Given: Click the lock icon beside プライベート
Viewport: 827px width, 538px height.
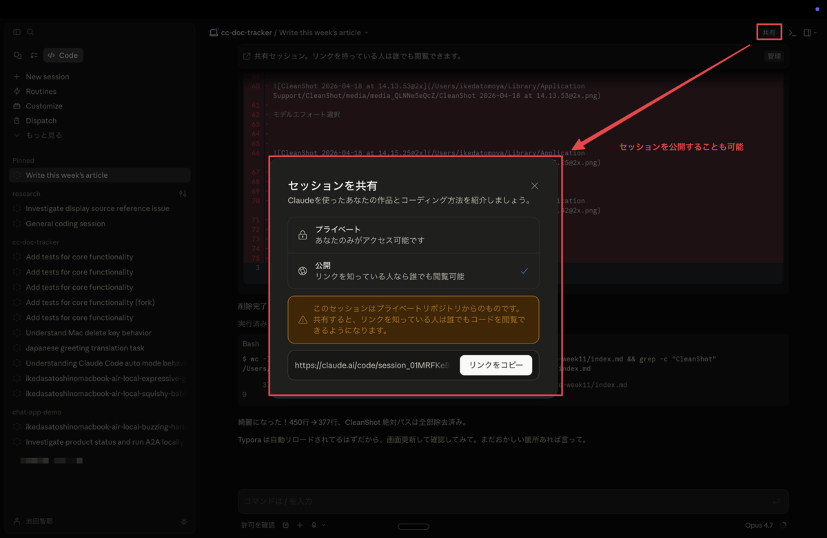Looking at the screenshot, I should coord(302,235).
